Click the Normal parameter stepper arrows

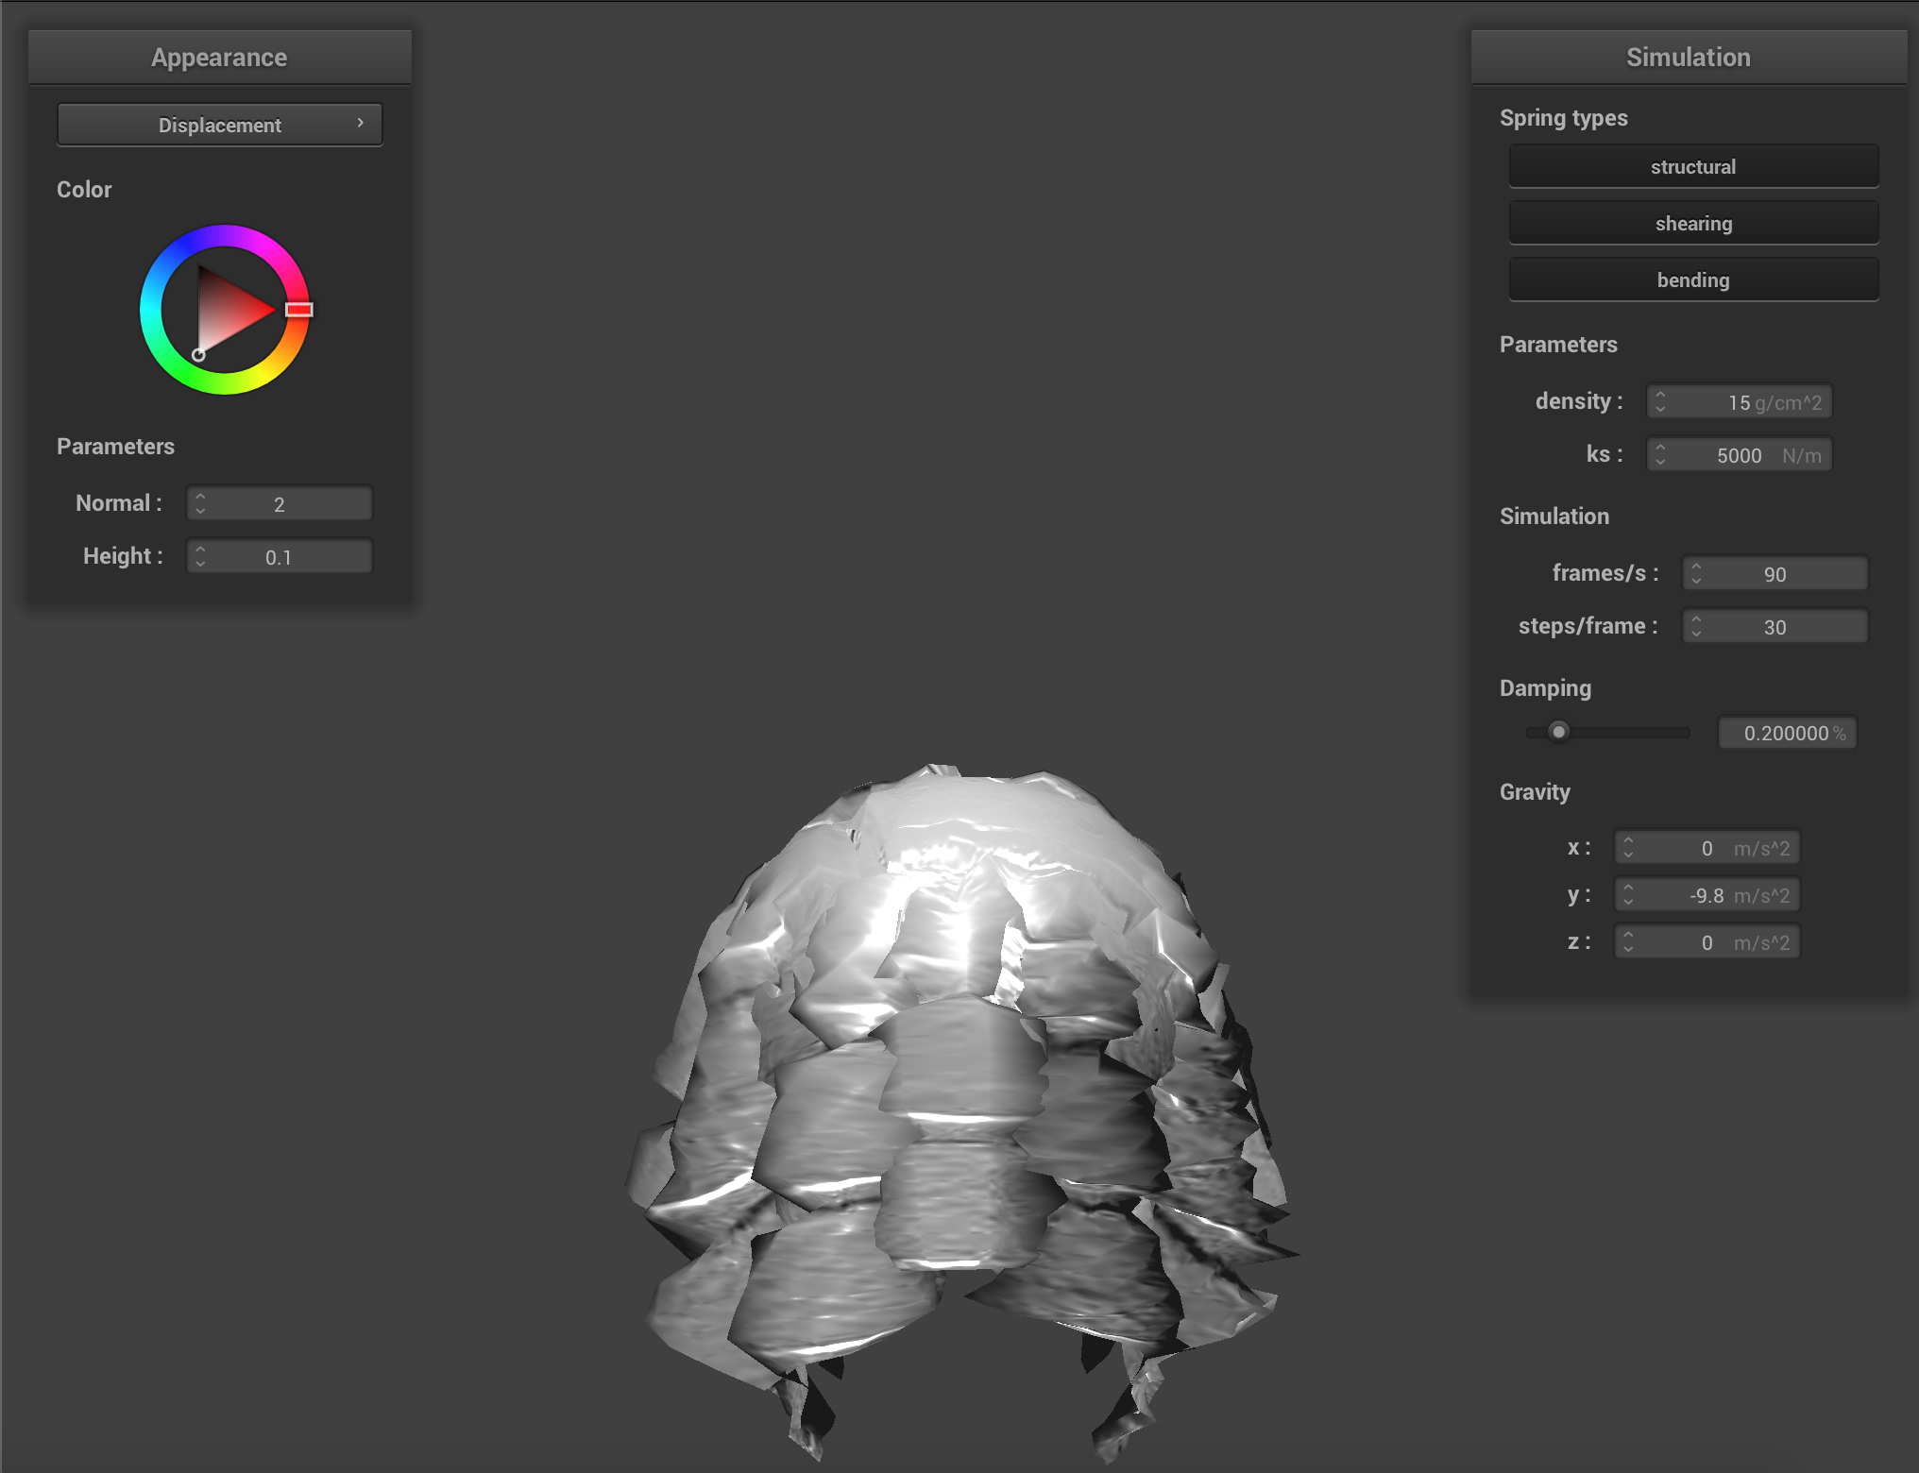(200, 504)
